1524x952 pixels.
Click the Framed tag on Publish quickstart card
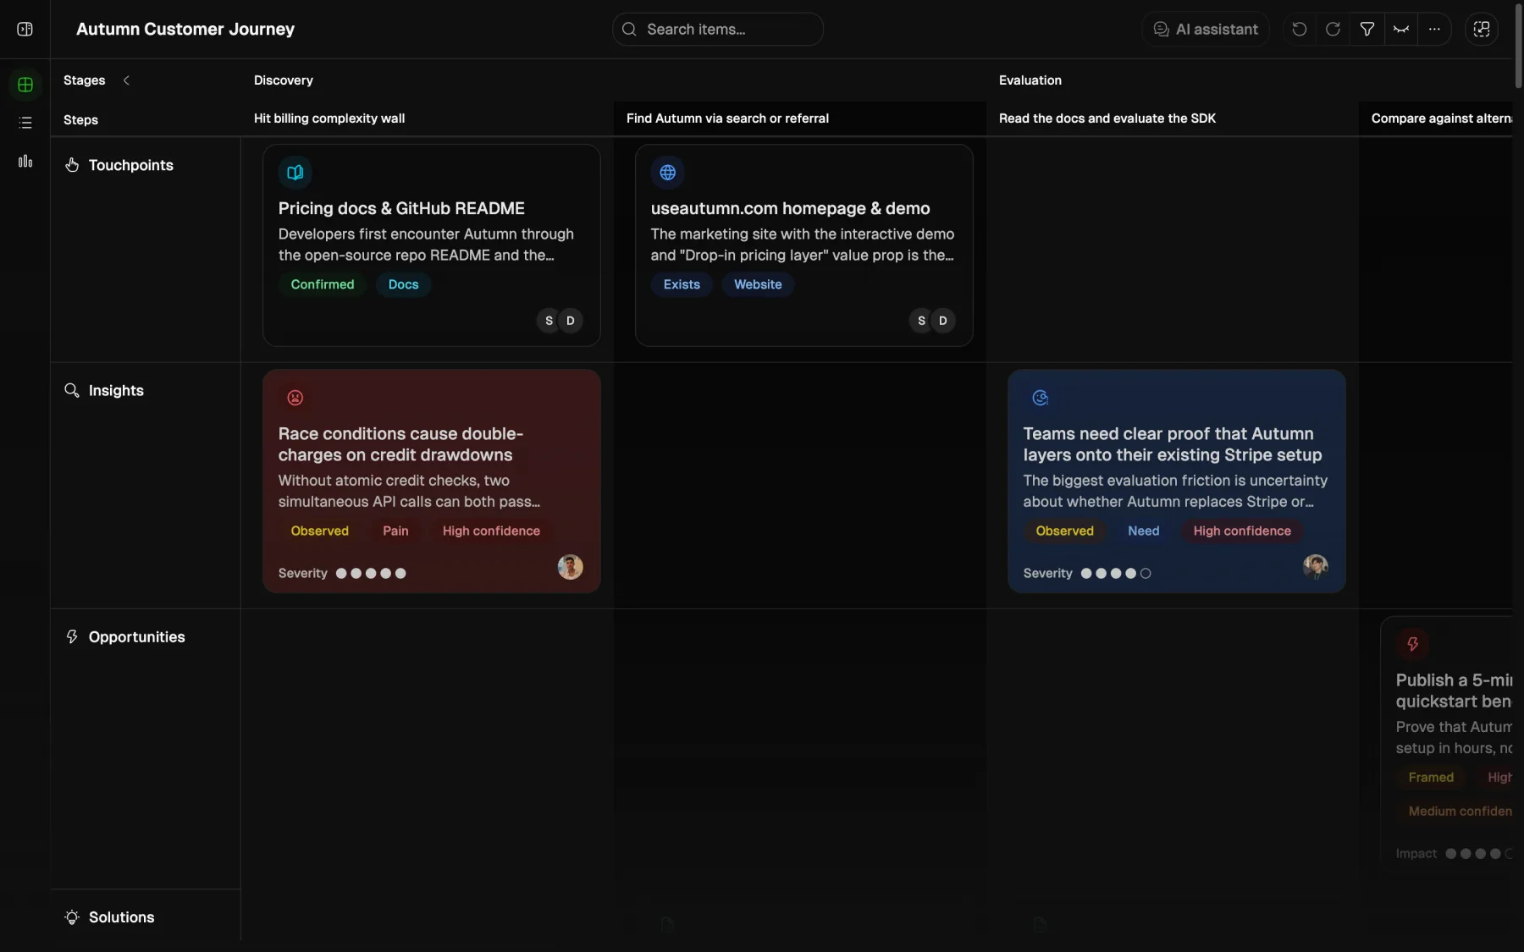[1431, 777]
